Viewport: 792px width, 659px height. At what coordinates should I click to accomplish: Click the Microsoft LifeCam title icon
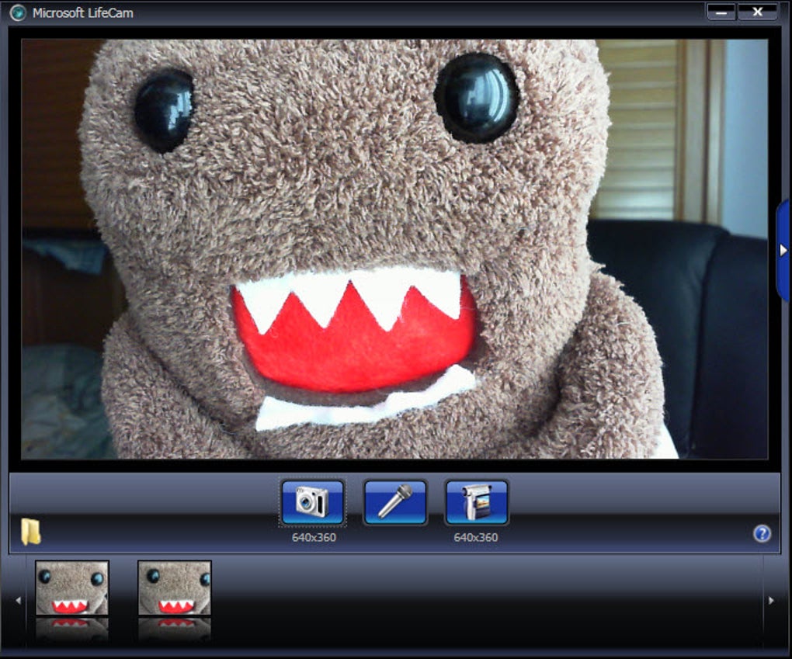(x=18, y=12)
